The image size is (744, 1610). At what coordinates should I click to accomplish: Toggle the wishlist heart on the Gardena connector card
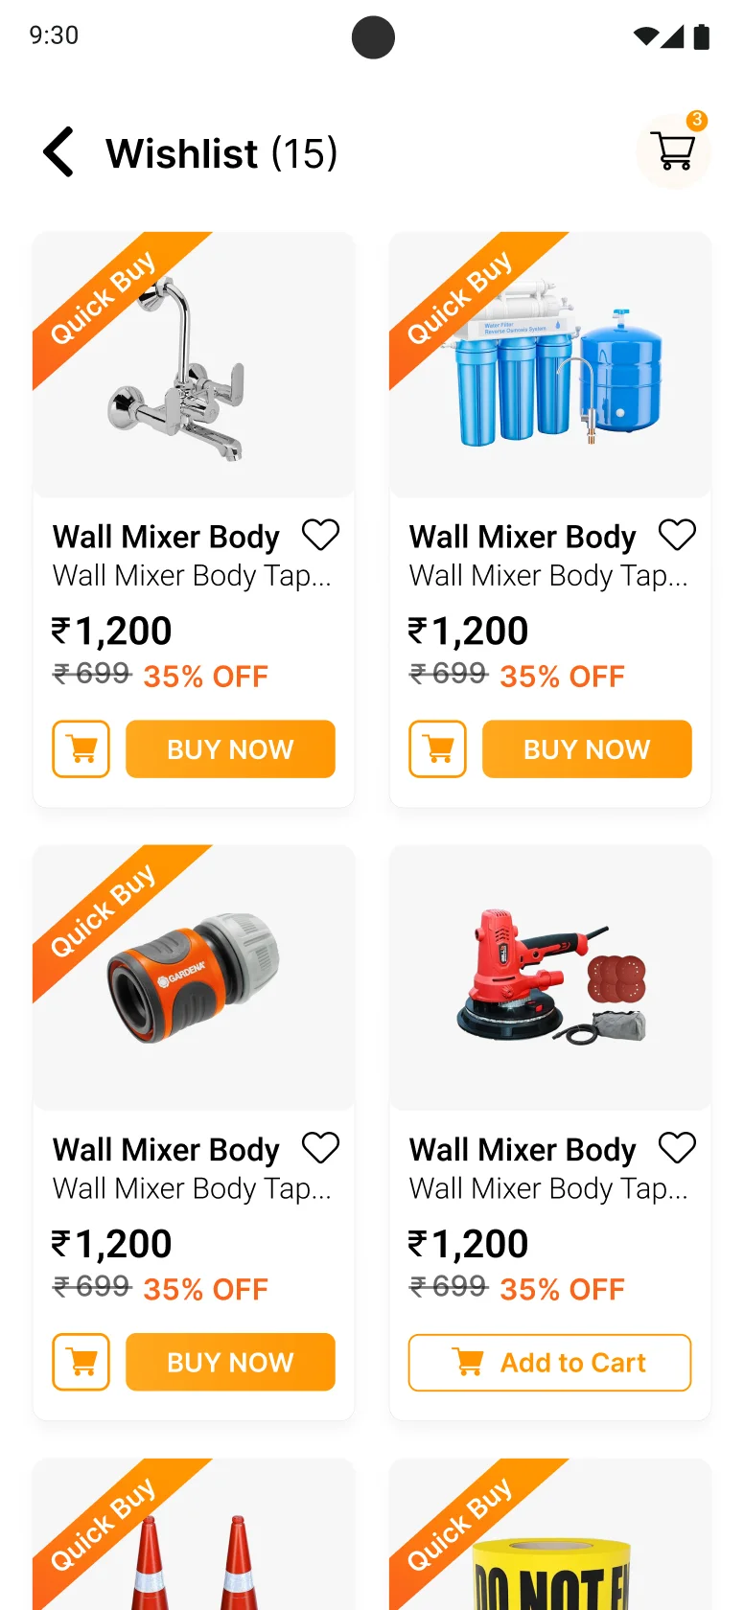pos(320,1148)
